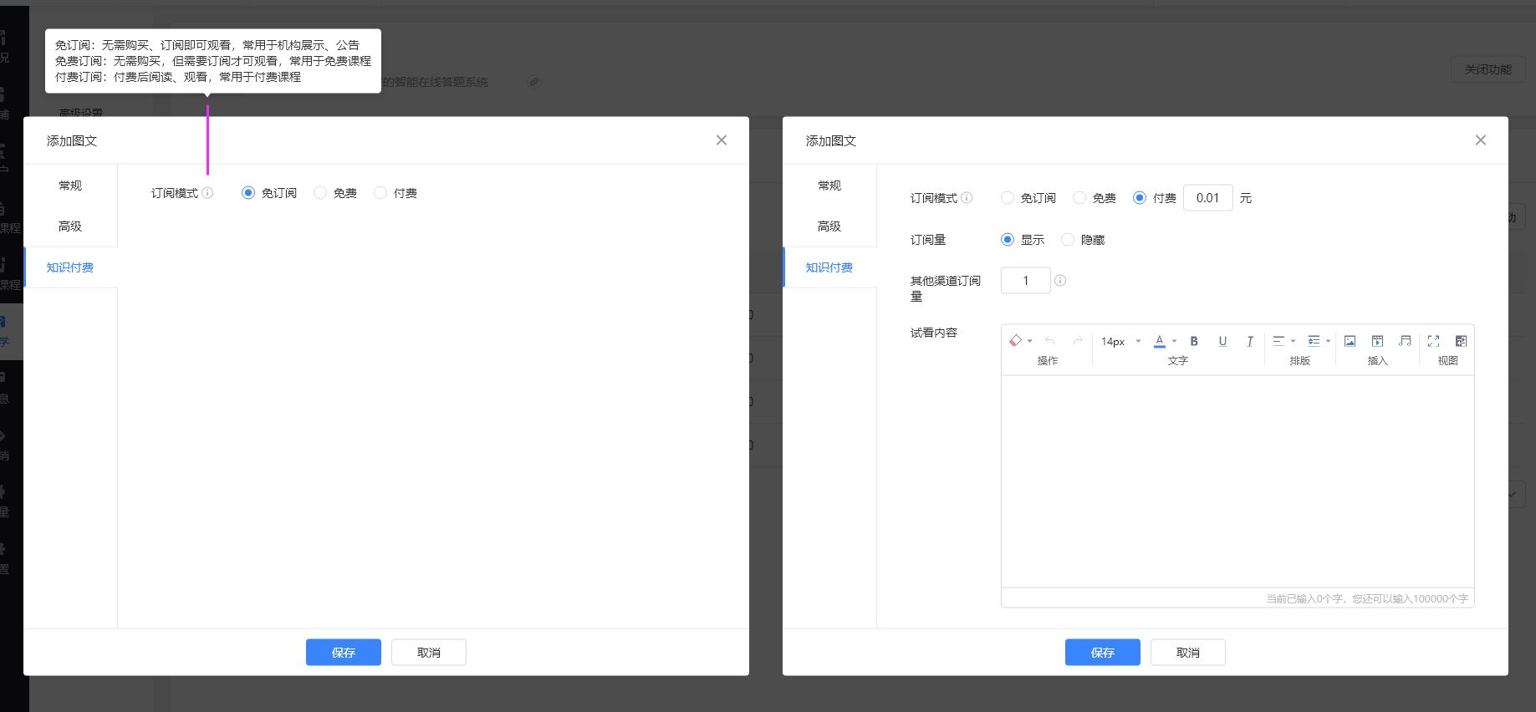Select 免订阅 radio in left dialog
Image resolution: width=1536 pixels, height=712 pixels.
click(247, 193)
